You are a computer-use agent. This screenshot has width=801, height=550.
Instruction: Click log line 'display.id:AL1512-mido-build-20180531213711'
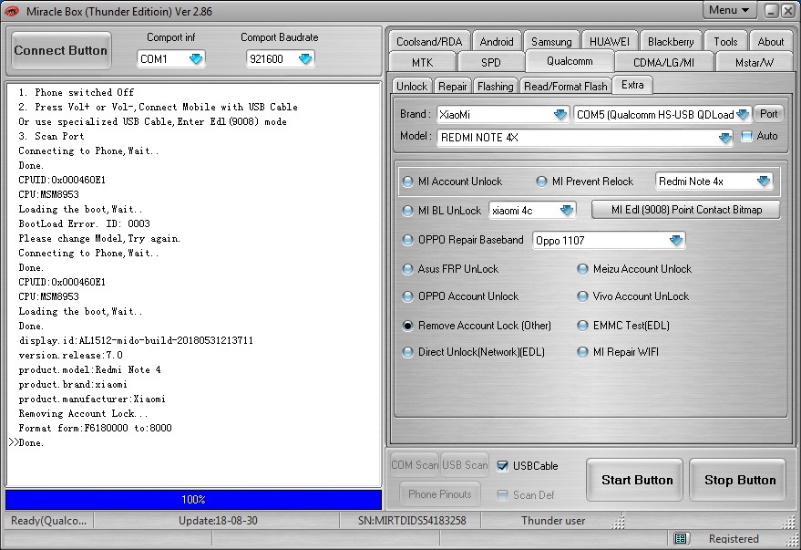point(136,340)
